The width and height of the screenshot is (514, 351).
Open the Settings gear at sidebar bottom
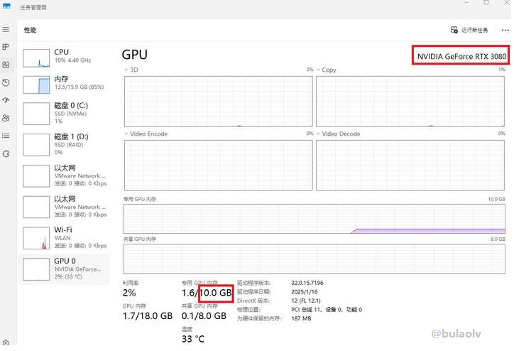(x=6, y=342)
